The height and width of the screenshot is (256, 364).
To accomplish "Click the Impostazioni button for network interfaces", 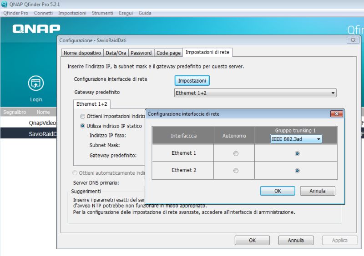I will (192, 80).
